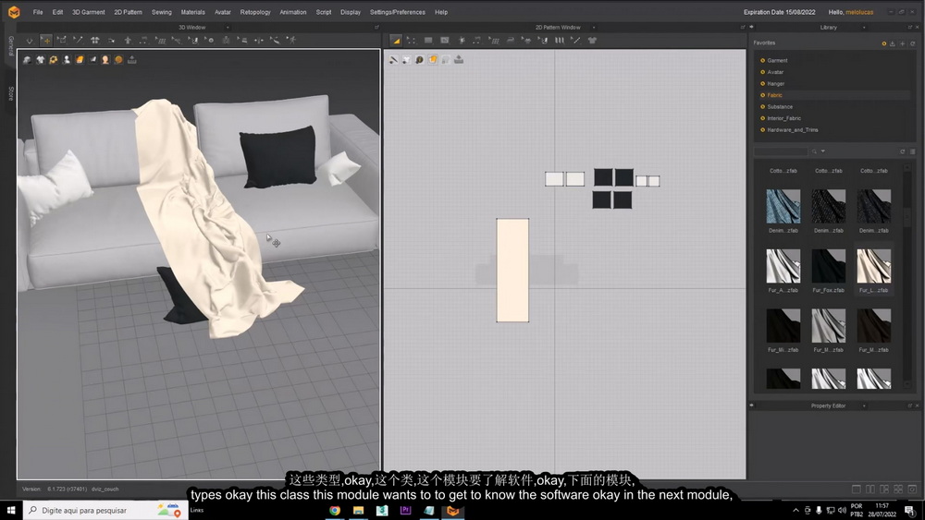Open the 3D Window title dropdown arrow
This screenshot has width=925, height=520.
(x=228, y=27)
